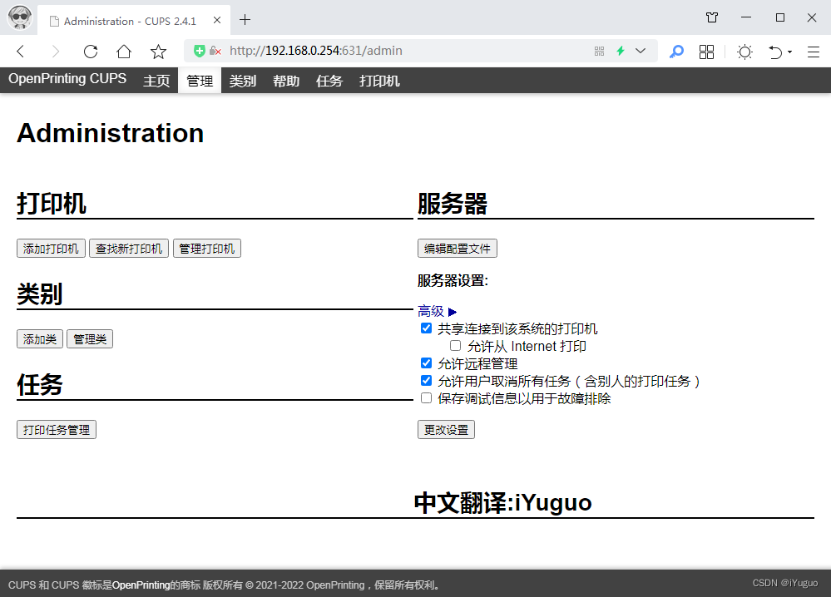The width and height of the screenshot is (831, 597).
Task: Enable 允许从 Internet 打印 checkbox
Action: [455, 346]
